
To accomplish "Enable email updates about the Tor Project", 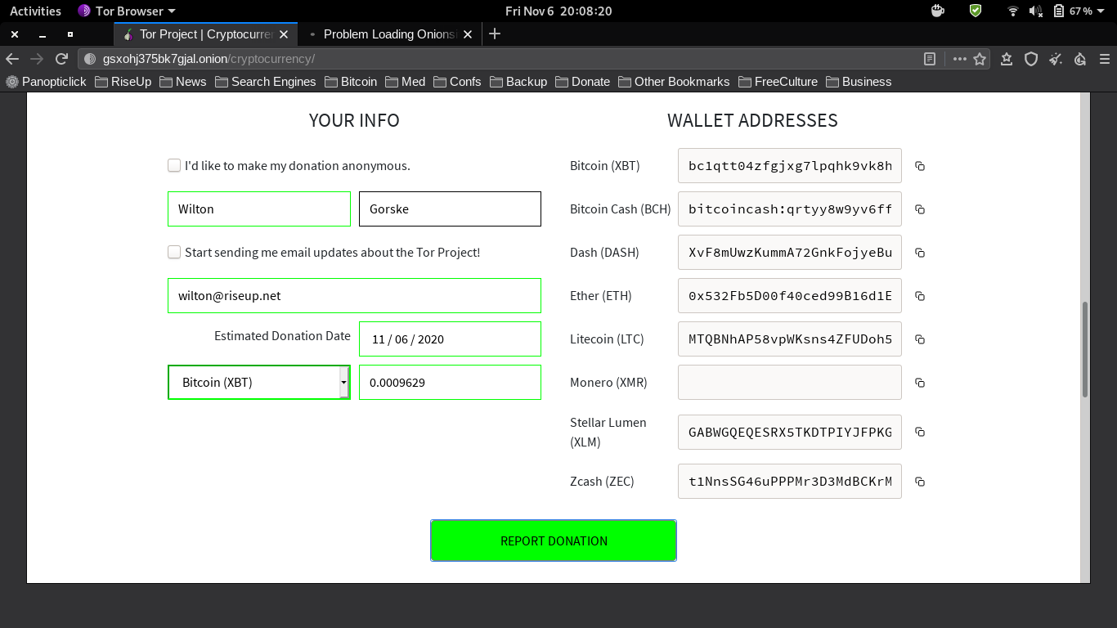I will pos(174,252).
